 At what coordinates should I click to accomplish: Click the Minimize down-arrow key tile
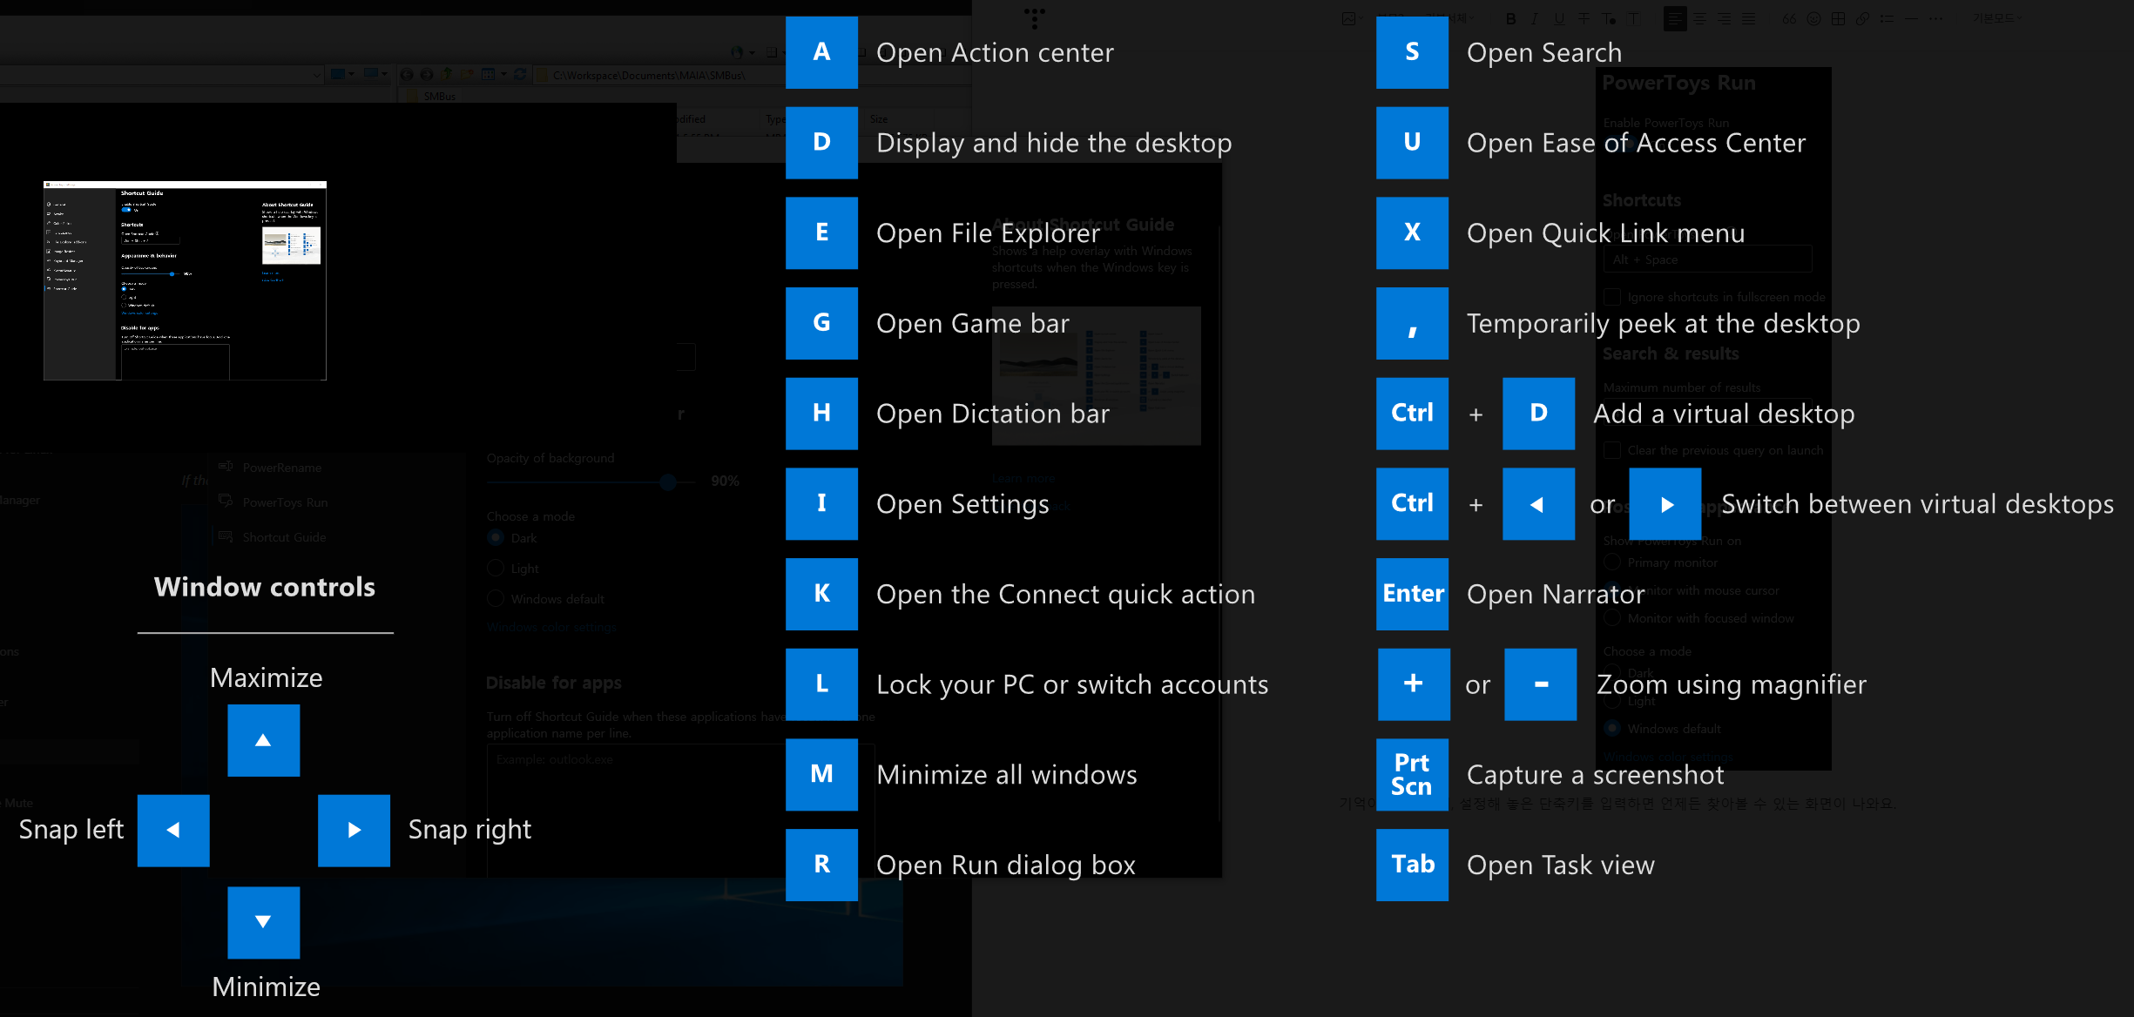point(263,922)
